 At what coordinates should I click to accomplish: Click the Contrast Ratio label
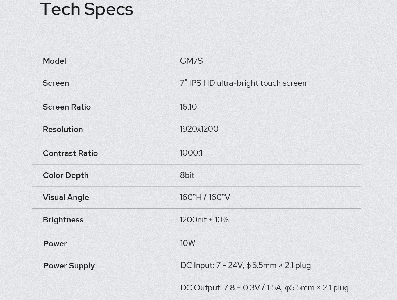[70, 153]
